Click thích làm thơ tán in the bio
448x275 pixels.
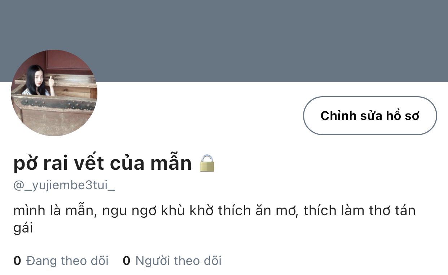pyautogui.click(x=360, y=210)
